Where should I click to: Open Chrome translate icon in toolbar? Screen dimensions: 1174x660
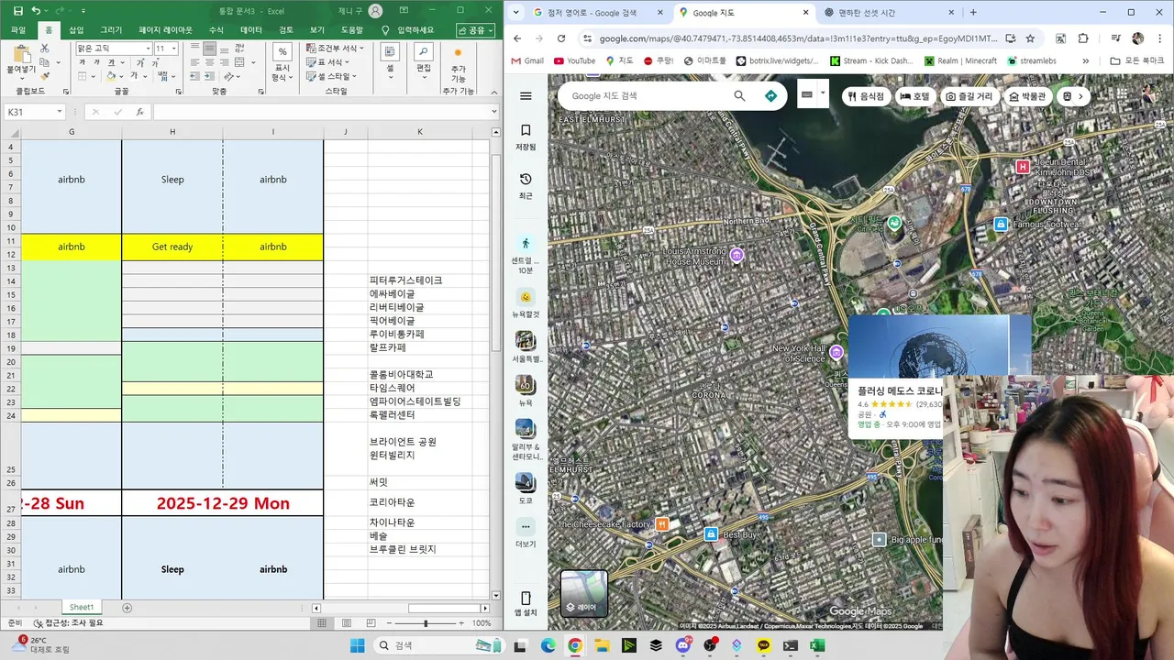1060,38
